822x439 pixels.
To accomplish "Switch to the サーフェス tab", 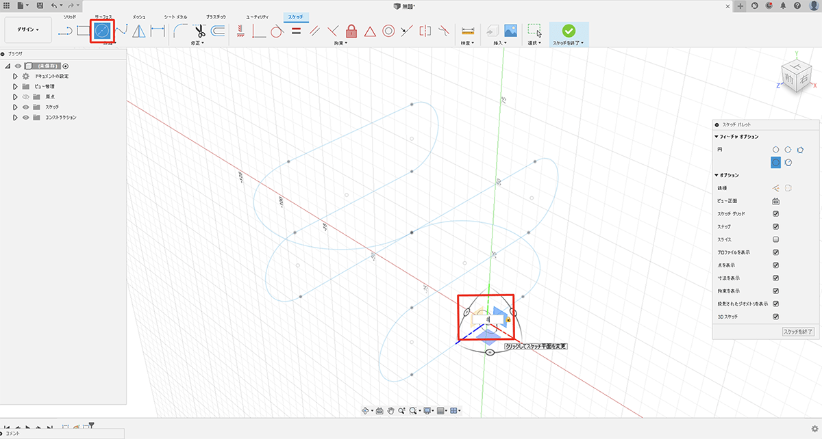I will tap(103, 16).
